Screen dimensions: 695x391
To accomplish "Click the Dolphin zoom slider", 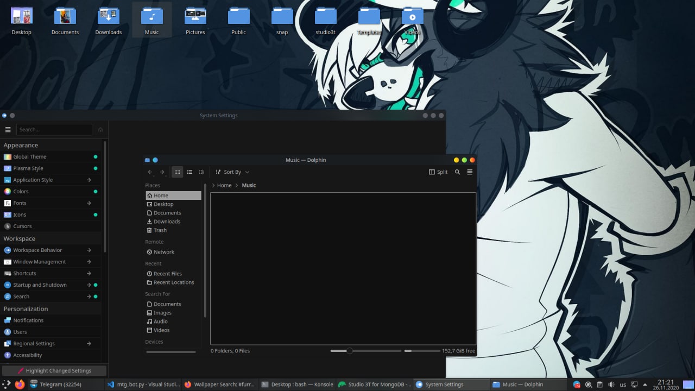I will [x=365, y=351].
